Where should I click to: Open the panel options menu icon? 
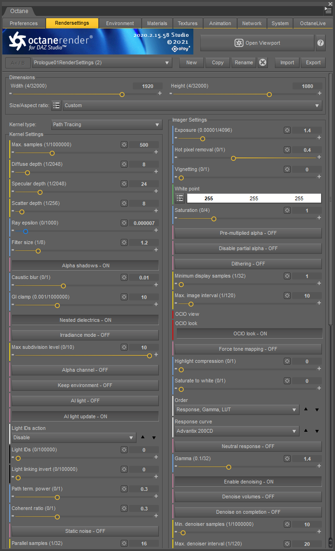click(x=328, y=11)
